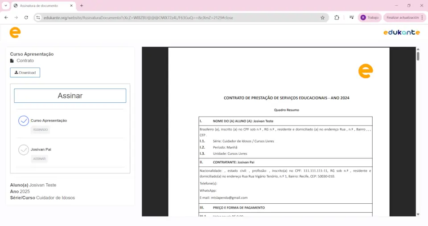
Task: Open site information icon in address bar
Action: pos(38,17)
